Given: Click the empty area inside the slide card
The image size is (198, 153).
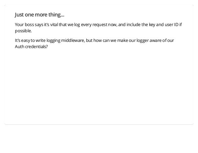Looking at the screenshot, I should tap(99, 86).
